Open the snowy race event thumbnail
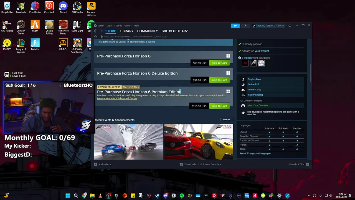355x200 pixels. coord(128,142)
